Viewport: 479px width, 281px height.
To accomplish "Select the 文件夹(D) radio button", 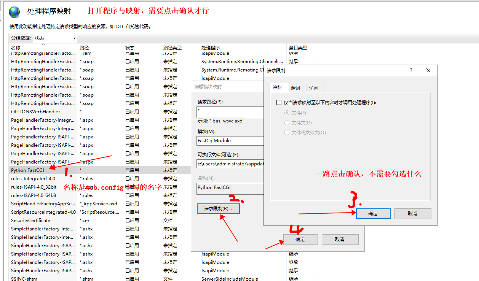I will click(x=287, y=122).
